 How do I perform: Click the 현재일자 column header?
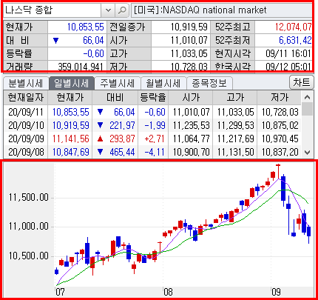tap(26, 98)
